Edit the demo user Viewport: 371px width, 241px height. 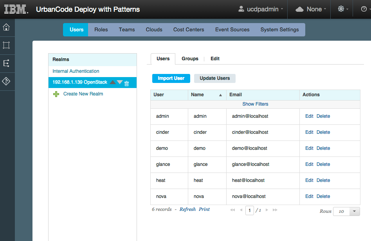click(x=309, y=148)
